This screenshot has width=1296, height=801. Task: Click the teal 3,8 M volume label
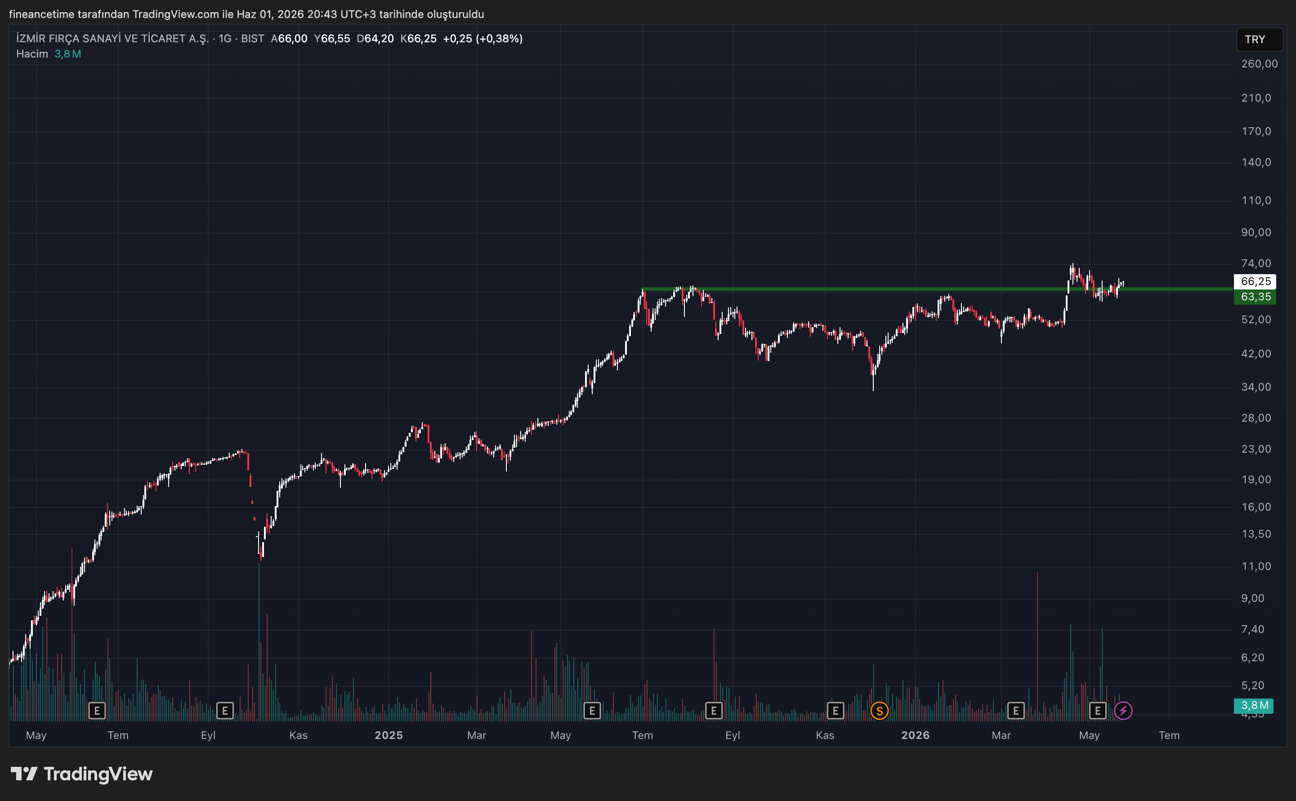(1254, 705)
